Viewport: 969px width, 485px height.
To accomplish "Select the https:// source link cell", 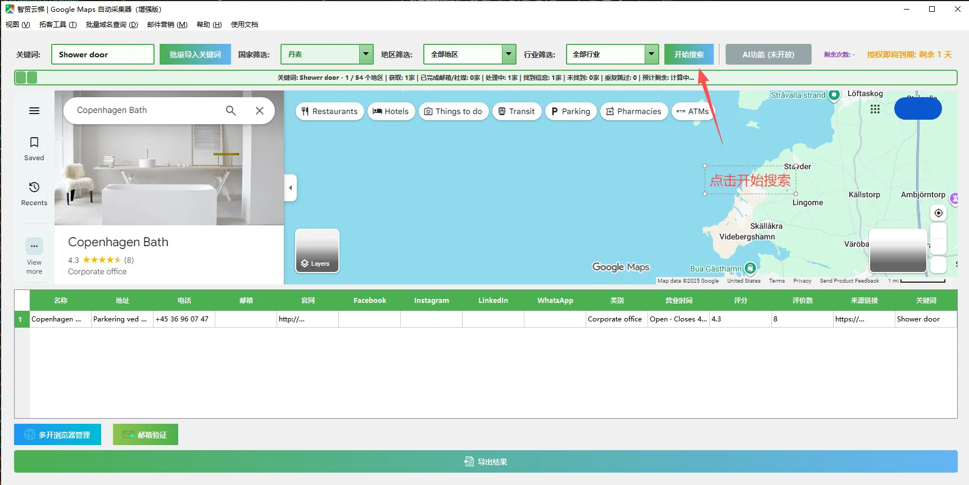I will 864,319.
